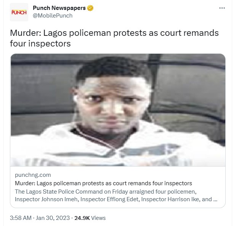This screenshot has width=236, height=226.
Task: Select the tweet text 'Murder: Lagos policeman protests'
Action: click(x=78, y=33)
